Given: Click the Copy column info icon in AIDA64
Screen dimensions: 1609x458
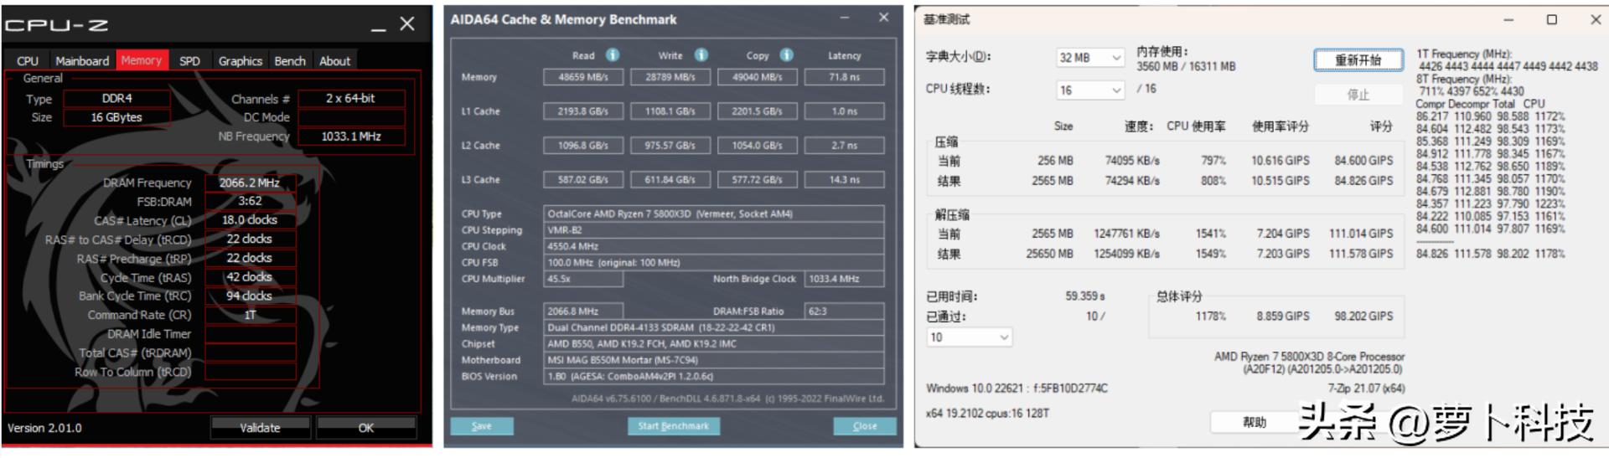Looking at the screenshot, I should [x=787, y=55].
